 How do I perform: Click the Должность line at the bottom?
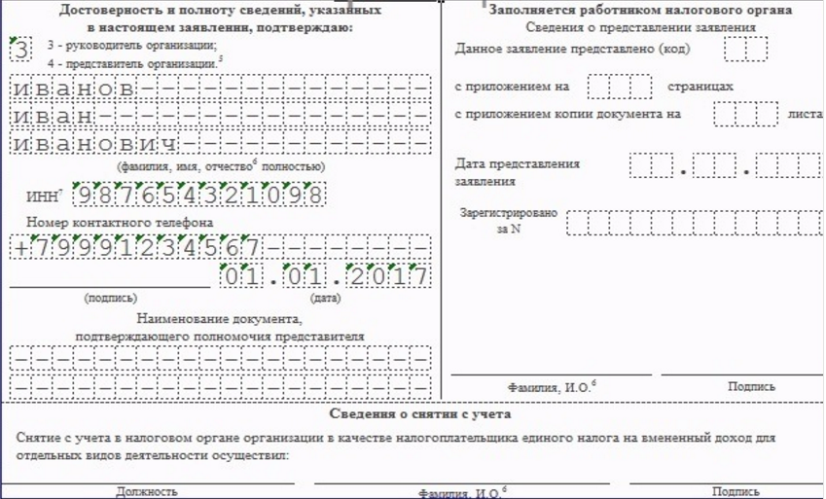[148, 481]
